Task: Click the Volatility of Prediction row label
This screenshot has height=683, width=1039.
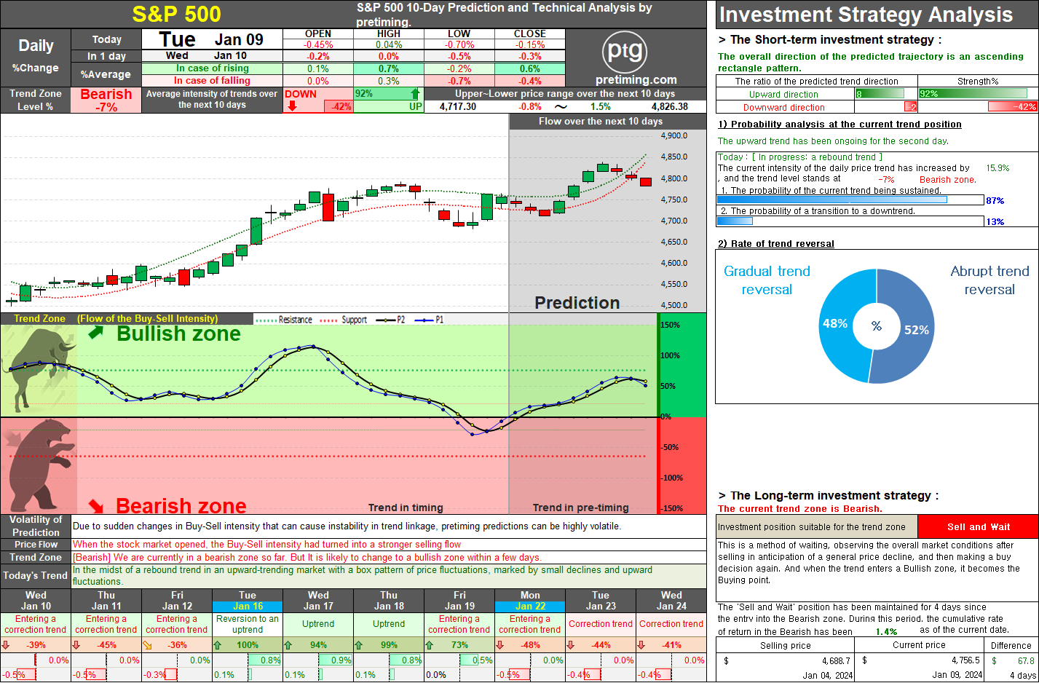Action: tap(36, 526)
